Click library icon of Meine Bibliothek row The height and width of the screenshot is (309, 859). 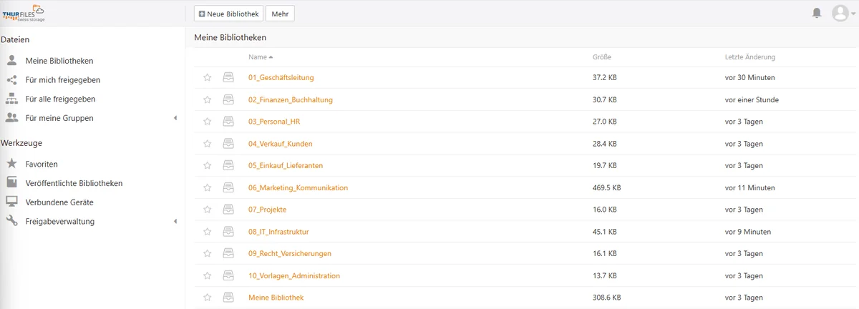pos(228,298)
